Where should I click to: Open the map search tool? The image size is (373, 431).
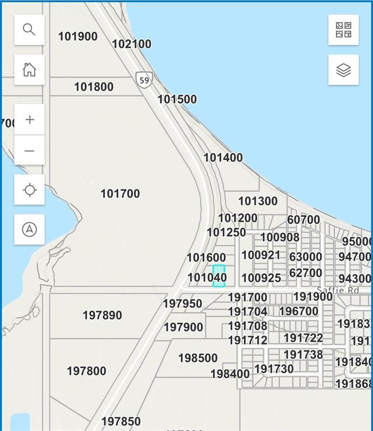pyautogui.click(x=29, y=30)
